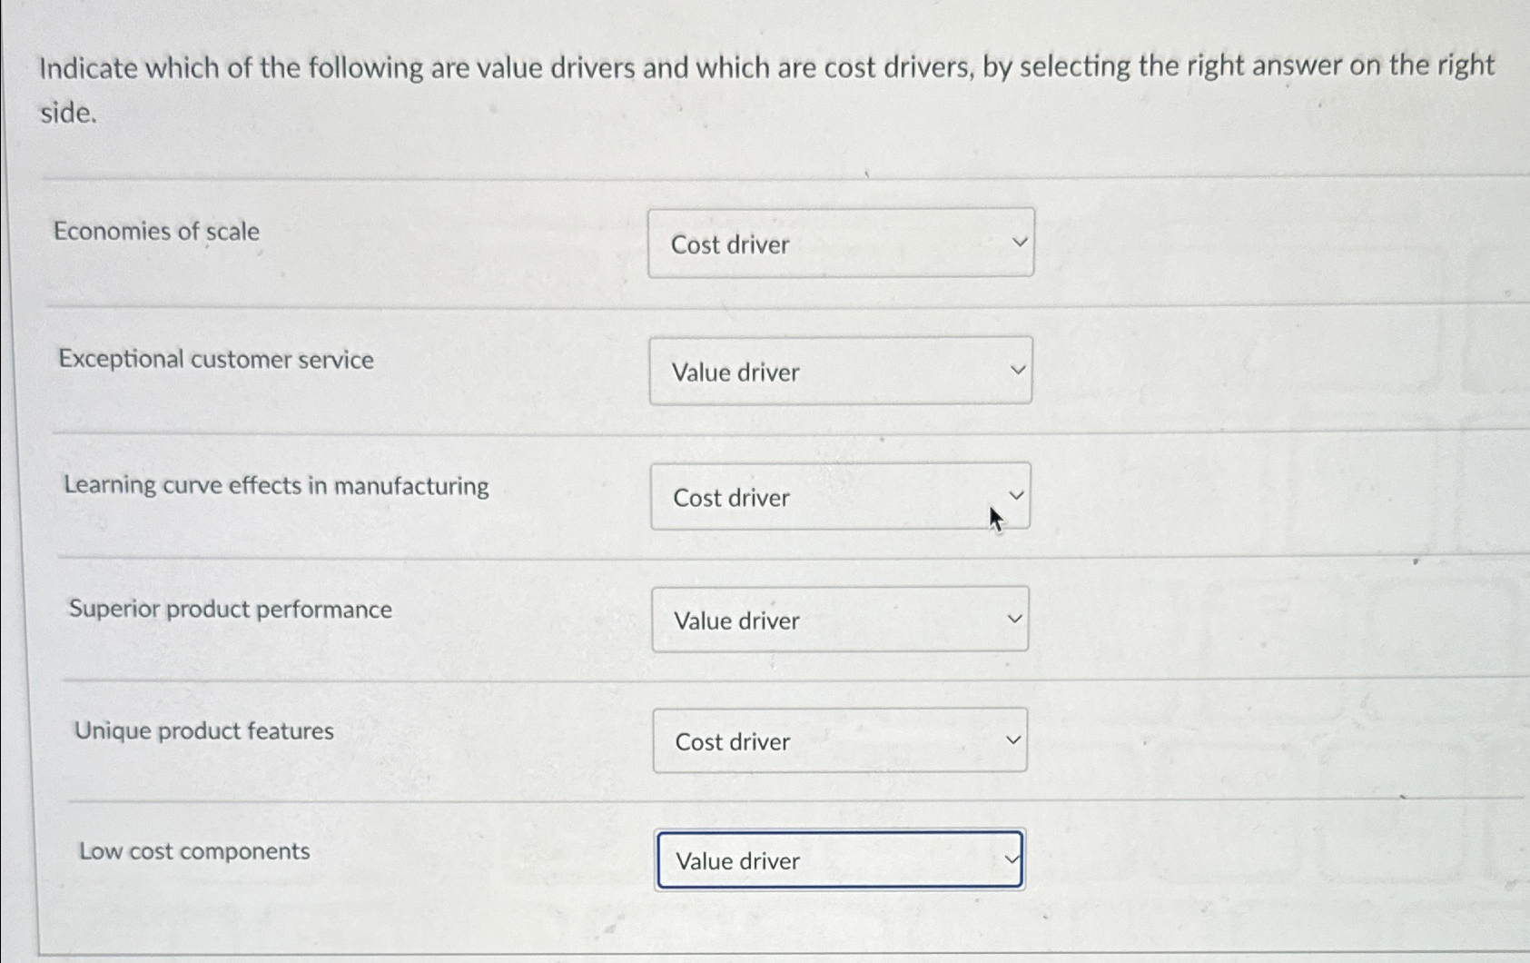Viewport: 1530px width, 963px height.
Task: Click the chevron beside Value driver for customer service
Action: [1019, 369]
